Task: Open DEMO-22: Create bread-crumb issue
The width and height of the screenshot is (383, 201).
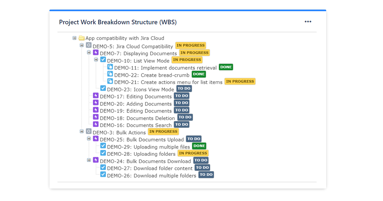Action: (152, 75)
